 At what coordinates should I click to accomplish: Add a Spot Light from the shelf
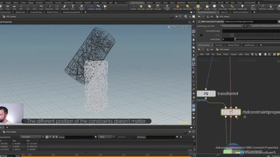[x=150, y=7]
